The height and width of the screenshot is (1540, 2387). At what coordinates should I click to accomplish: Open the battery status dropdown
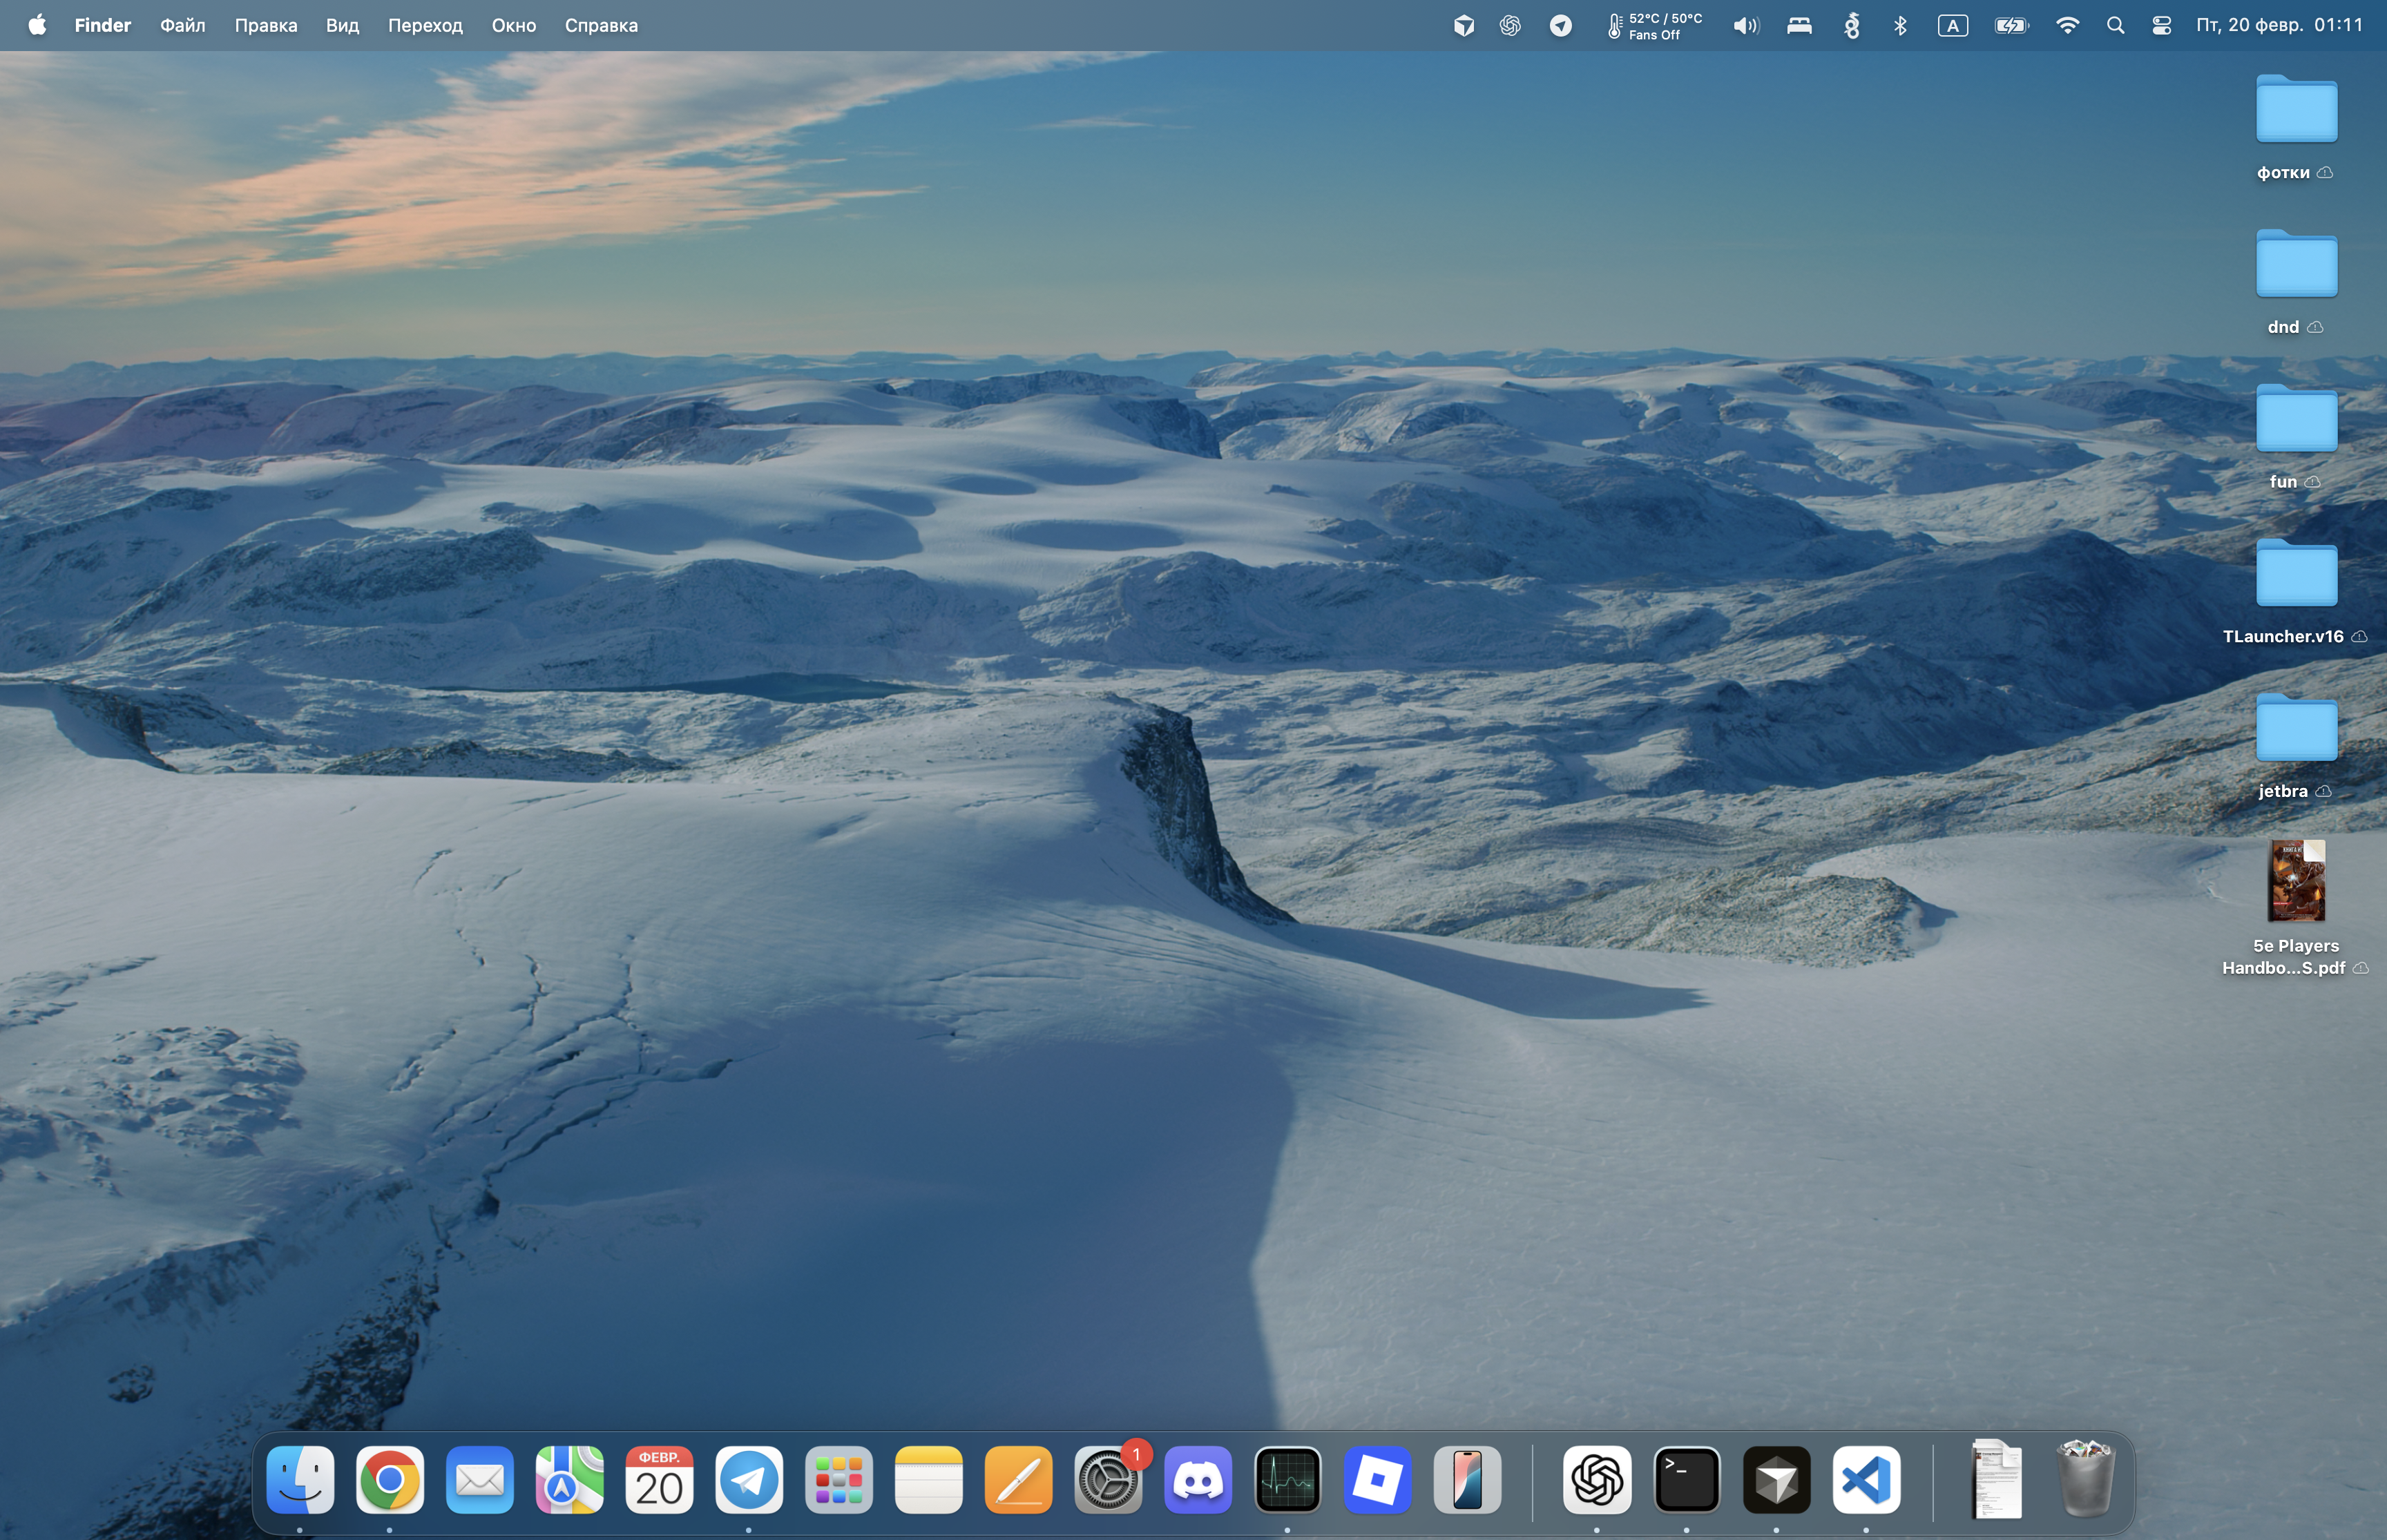2011,26
